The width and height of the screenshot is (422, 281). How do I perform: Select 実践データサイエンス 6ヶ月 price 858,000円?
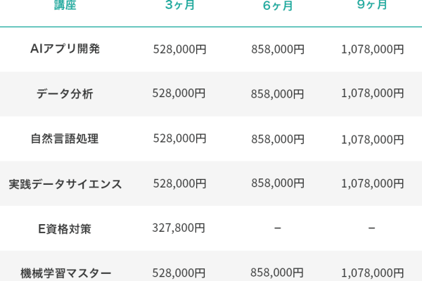pos(277,183)
